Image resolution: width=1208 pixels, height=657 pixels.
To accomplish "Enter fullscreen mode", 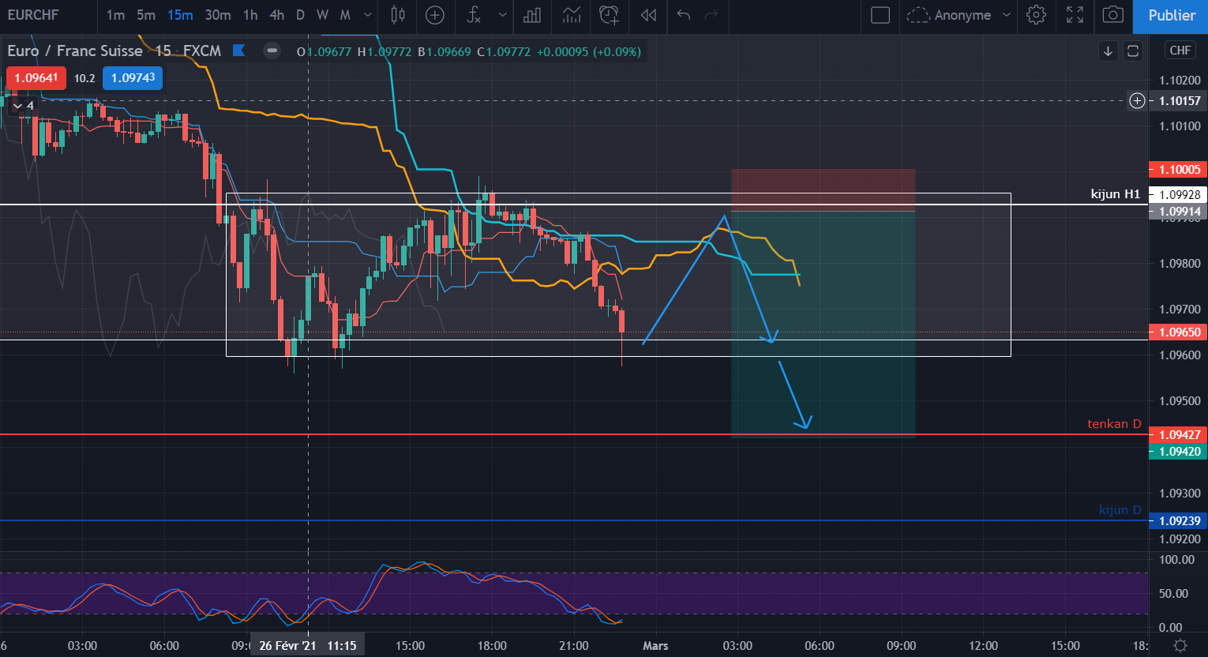I will click(x=1075, y=15).
